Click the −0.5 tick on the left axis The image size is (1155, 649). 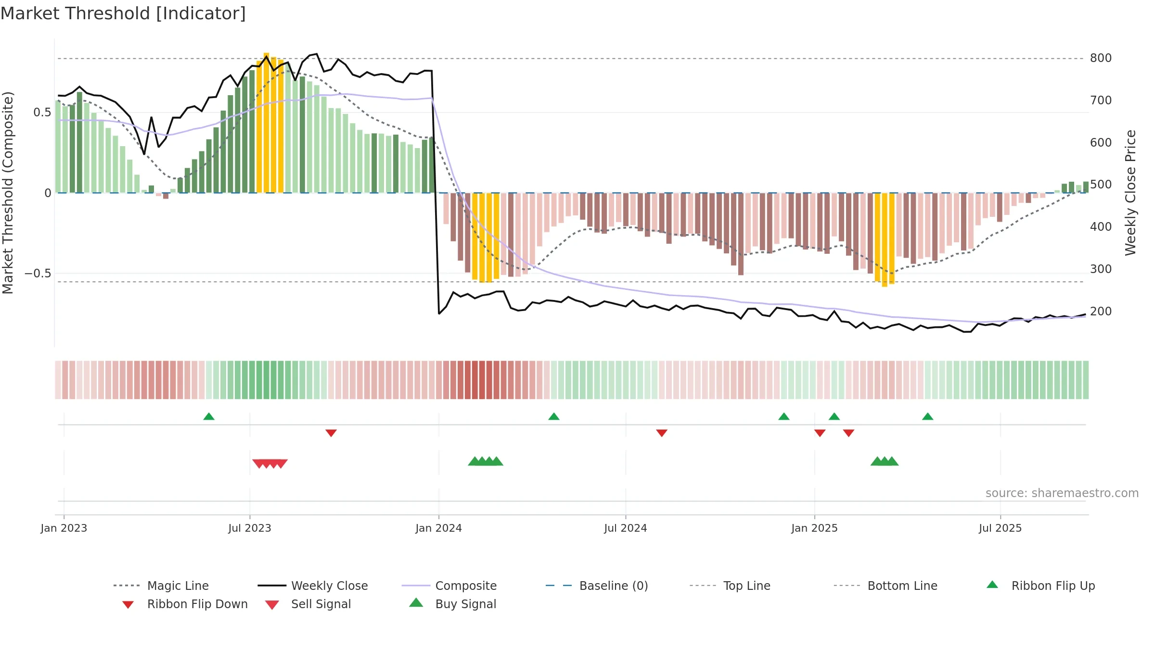tap(38, 274)
